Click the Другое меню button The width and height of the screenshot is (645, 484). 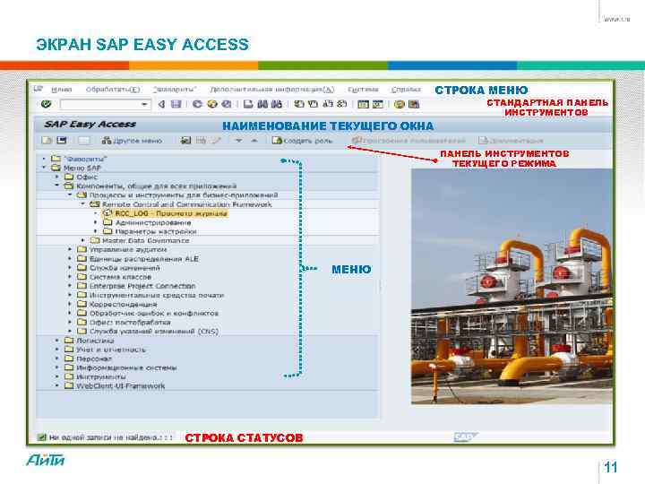click(x=132, y=141)
